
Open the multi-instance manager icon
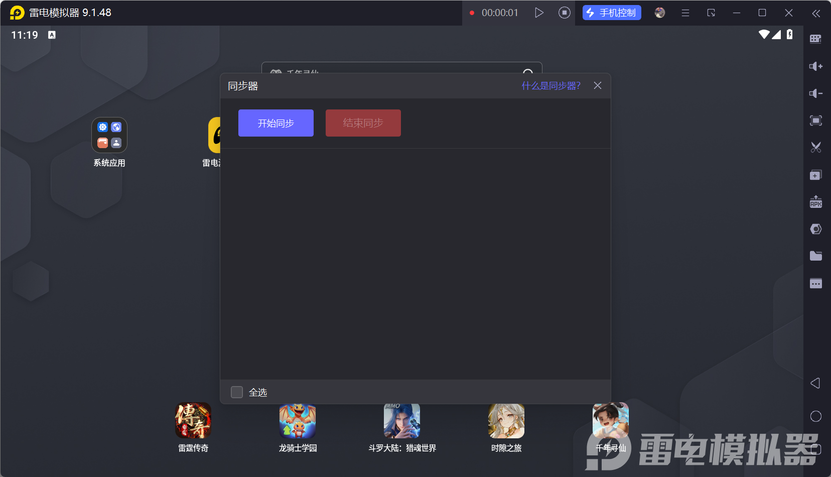pyautogui.click(x=815, y=175)
